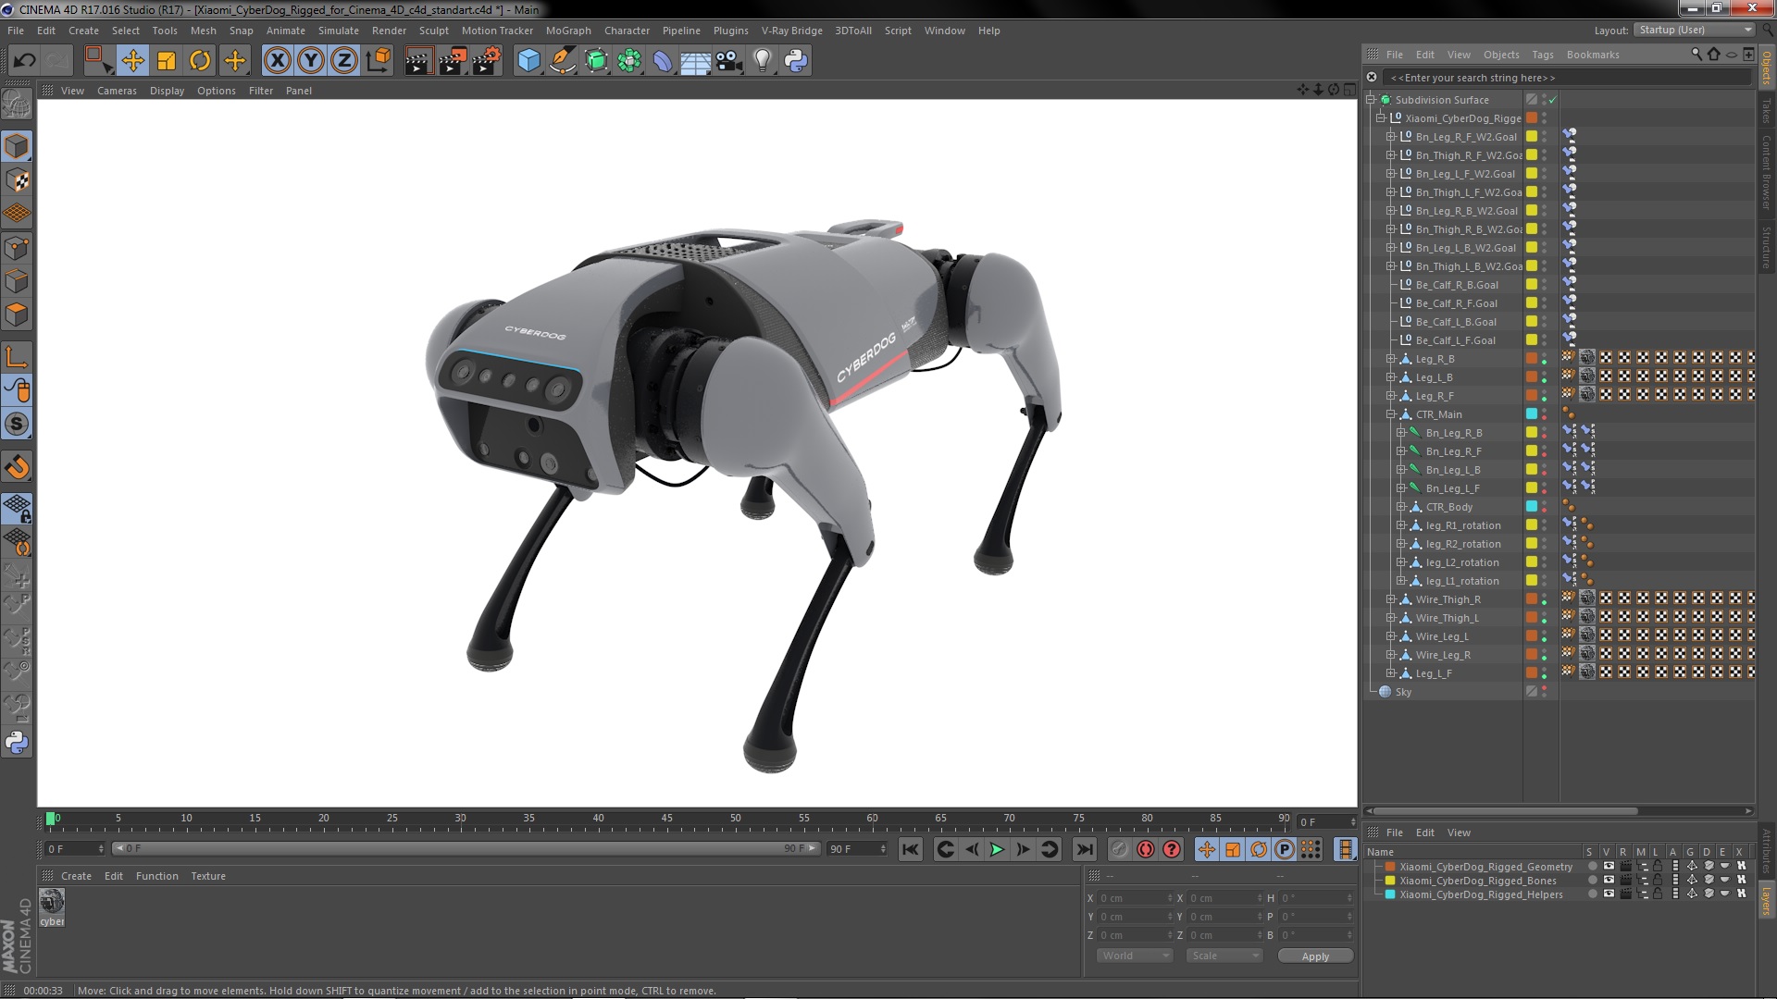
Task: Open the viewport Cameras menu
Action: 117,91
